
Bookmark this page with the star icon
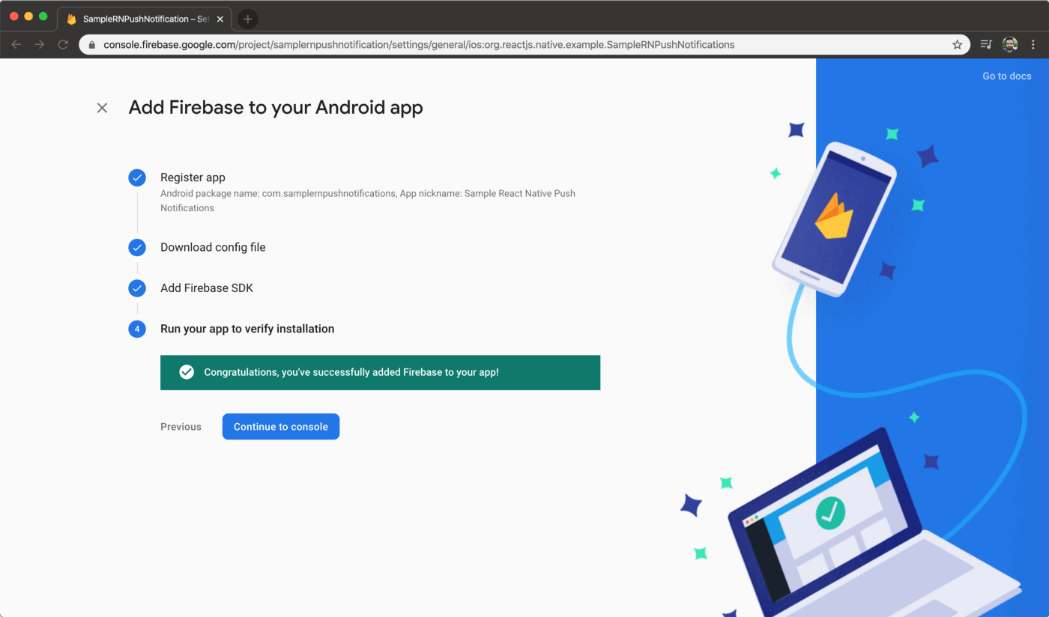coord(957,45)
